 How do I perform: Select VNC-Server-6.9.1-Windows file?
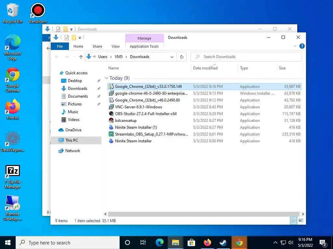[x=204, y=107]
